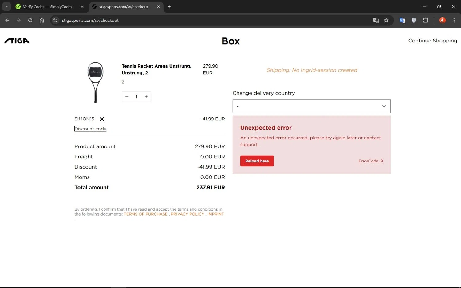Close the stigasports checkout tab
Image resolution: width=461 pixels, height=288 pixels.
point(158,6)
